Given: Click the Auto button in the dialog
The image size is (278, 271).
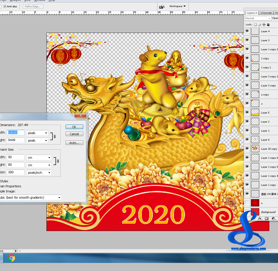Looking at the screenshot, I should (74, 143).
